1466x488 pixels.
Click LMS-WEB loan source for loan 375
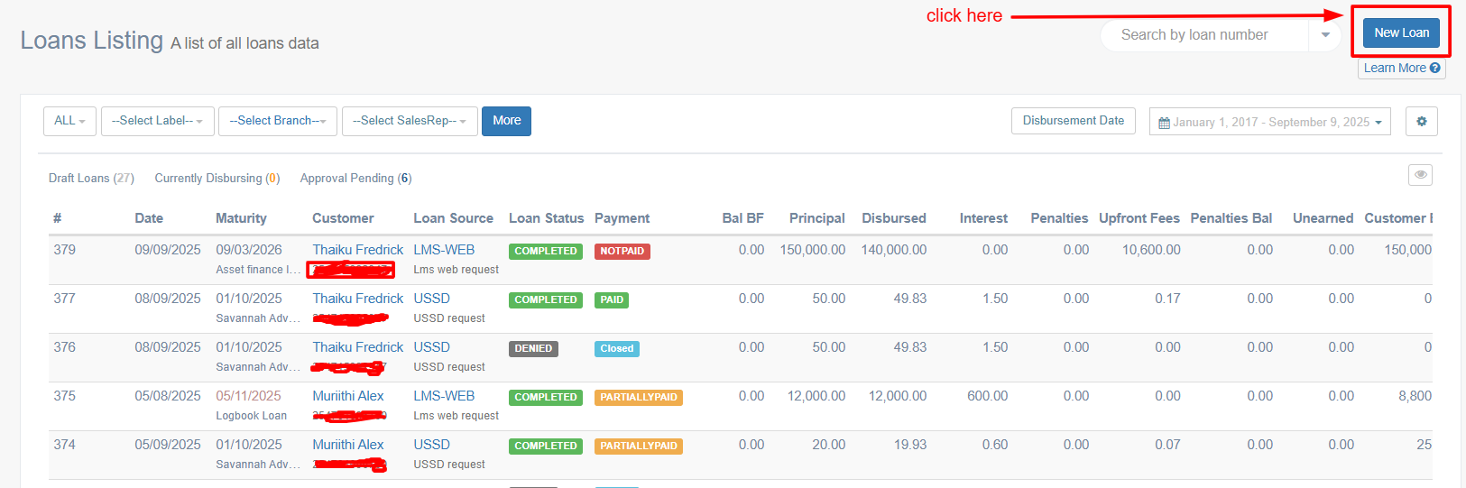click(x=444, y=396)
